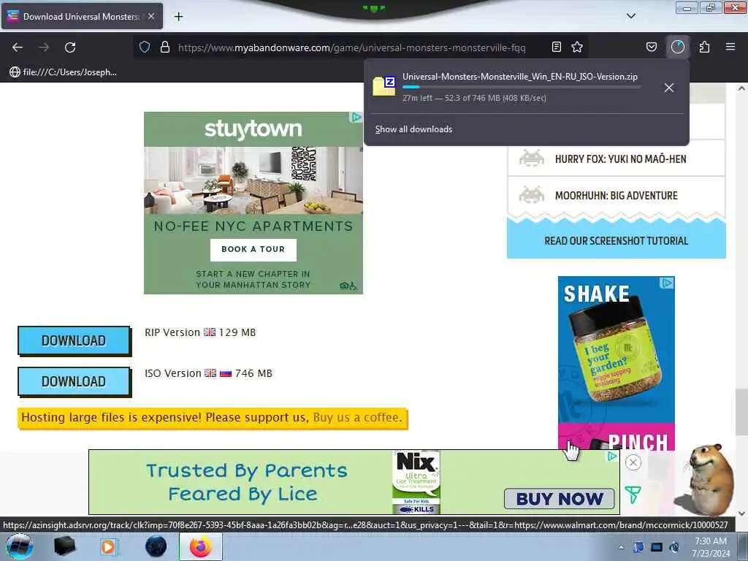Open a new tab with plus

[x=178, y=17]
